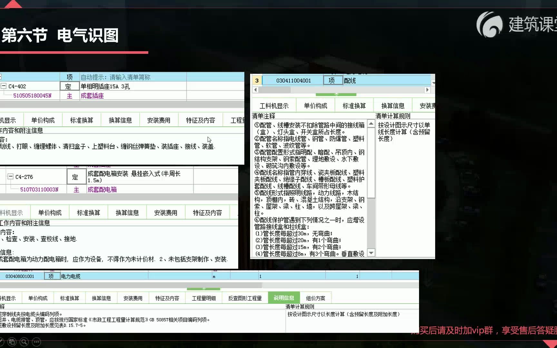Click the green chevron splitter below the 配线 row

(337, 94)
